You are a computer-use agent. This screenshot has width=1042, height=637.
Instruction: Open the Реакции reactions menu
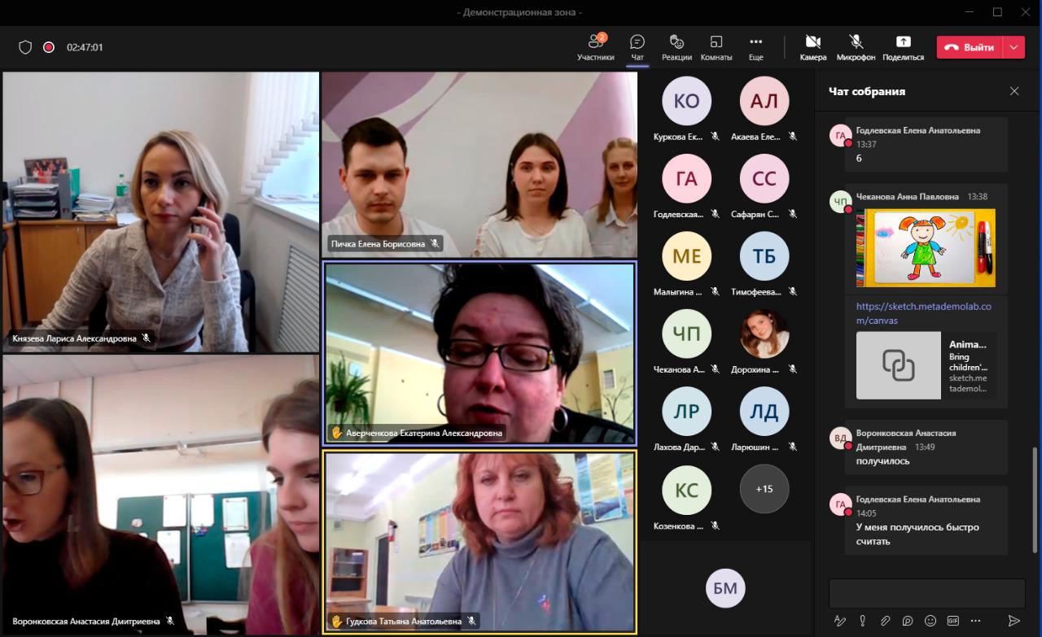(676, 47)
